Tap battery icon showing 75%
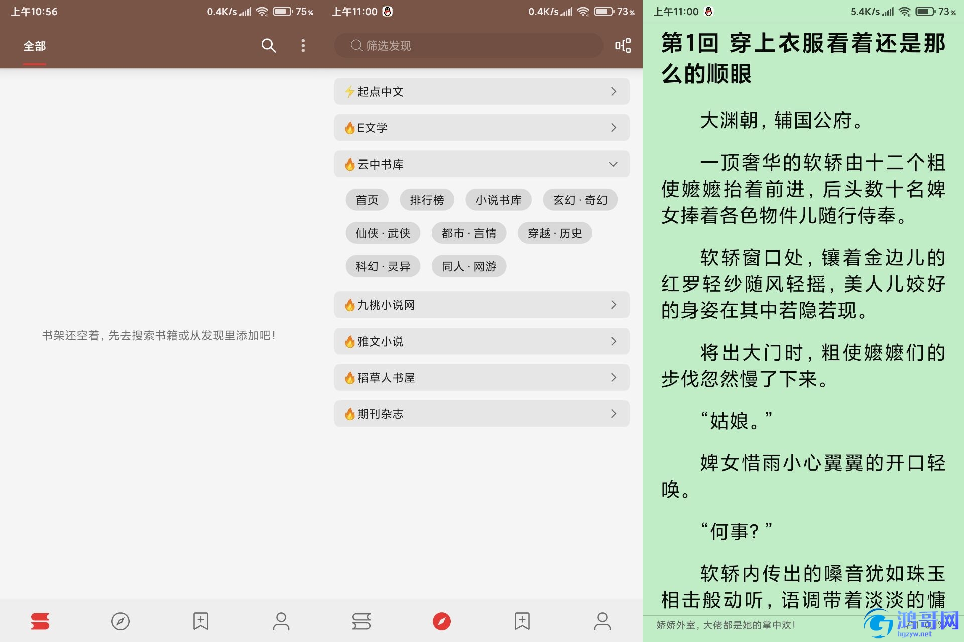The height and width of the screenshot is (642, 964). 283,11
